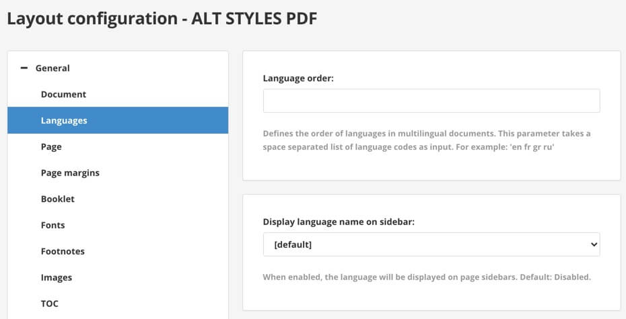626x319 pixels.
Task: Go to the Page settings item
Action: coord(51,146)
